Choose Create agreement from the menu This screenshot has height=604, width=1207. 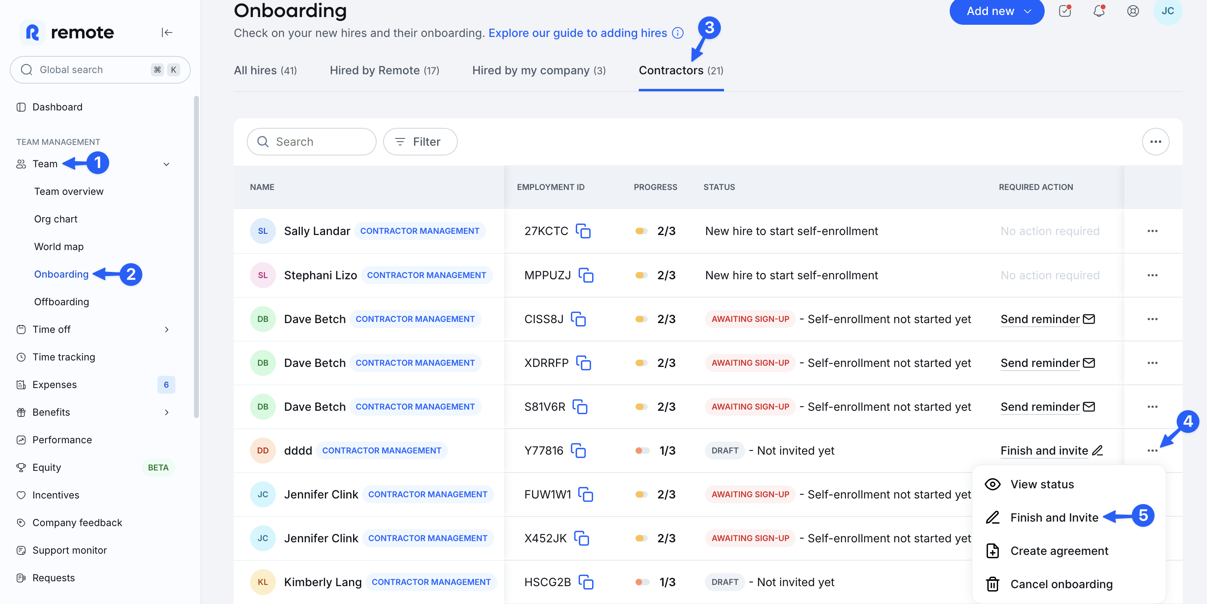pos(1068,550)
